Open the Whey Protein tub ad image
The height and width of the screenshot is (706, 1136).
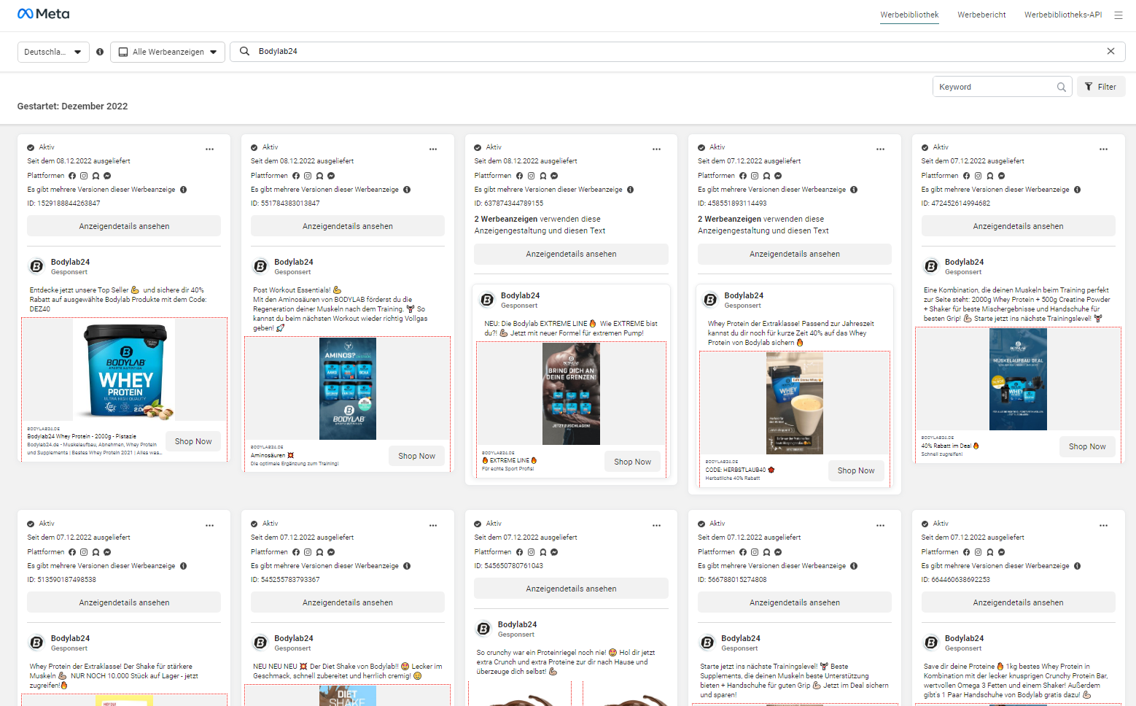[124, 370]
